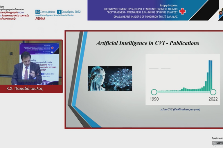The height and width of the screenshot is (148, 223).
Task: Click the robot AI brain image
Action: coord(110,78)
